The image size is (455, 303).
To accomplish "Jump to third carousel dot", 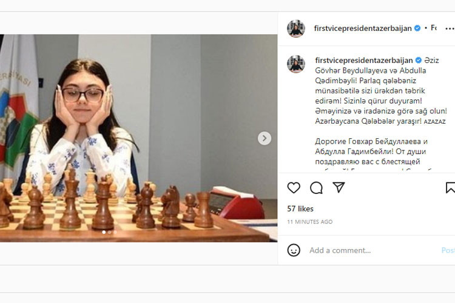I will 115,232.
